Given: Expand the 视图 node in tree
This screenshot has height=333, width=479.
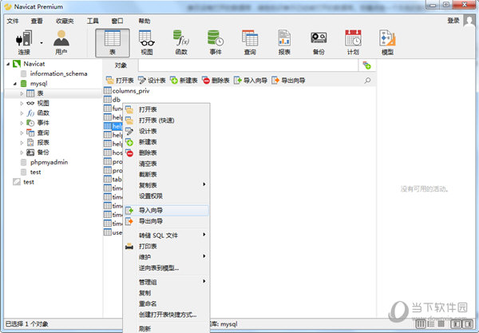Looking at the screenshot, I should (22, 103).
